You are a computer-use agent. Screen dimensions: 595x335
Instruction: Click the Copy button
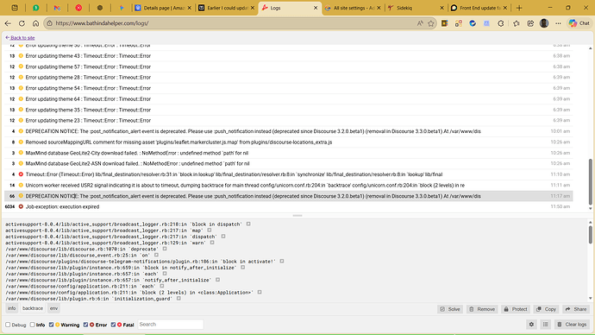coord(547,309)
